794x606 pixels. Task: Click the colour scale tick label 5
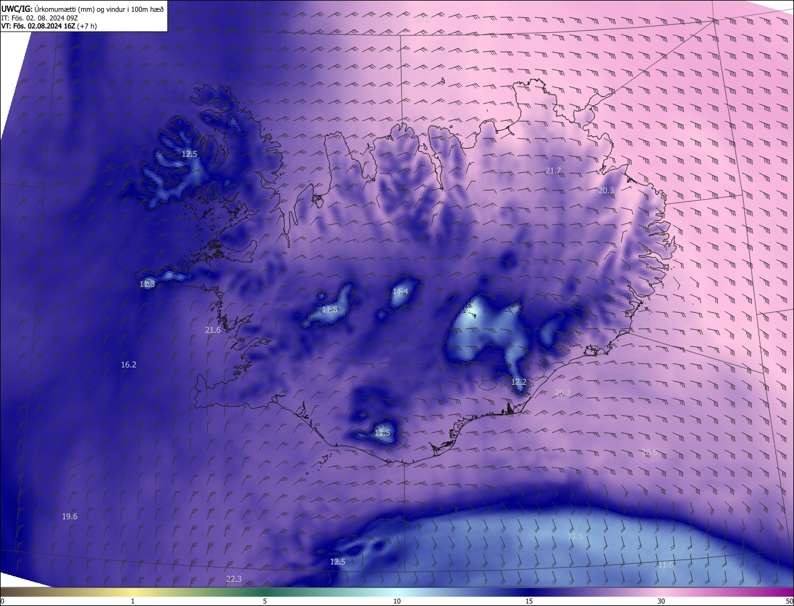coord(265,602)
